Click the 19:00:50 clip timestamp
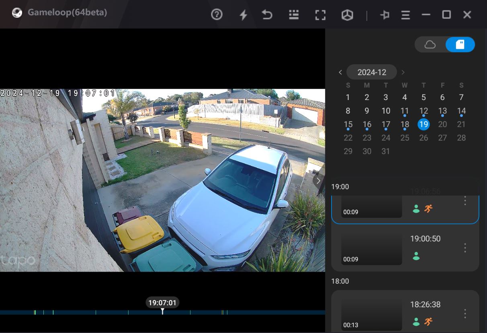487x333 pixels. [x=425, y=239]
